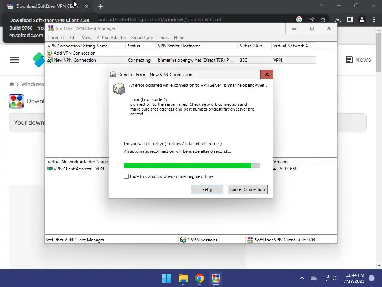Switch to Chrome in taskbar
Viewport: 382px width, 287px height.
[200, 278]
